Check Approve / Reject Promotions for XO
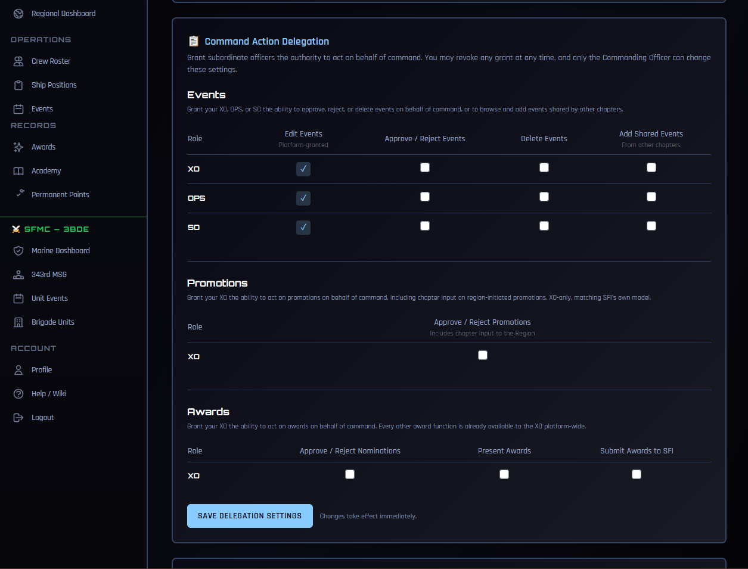748x569 pixels. point(483,355)
